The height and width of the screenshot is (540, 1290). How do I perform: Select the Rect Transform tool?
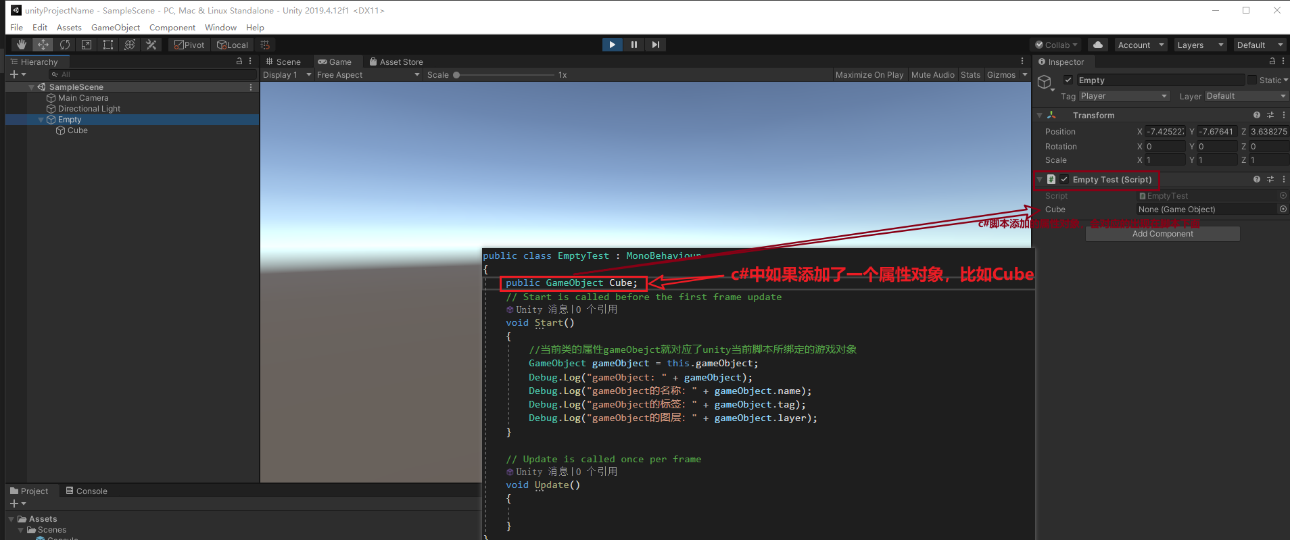point(108,45)
